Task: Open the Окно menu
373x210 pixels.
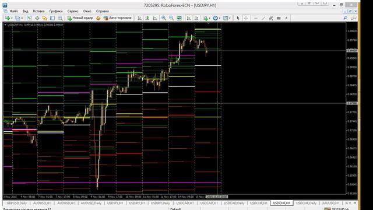Action: 87,11
